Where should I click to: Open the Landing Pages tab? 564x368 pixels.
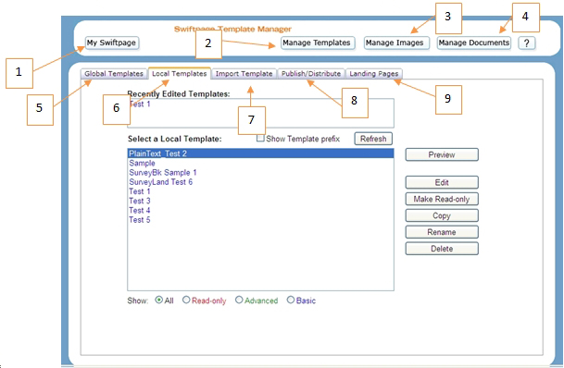pos(374,74)
